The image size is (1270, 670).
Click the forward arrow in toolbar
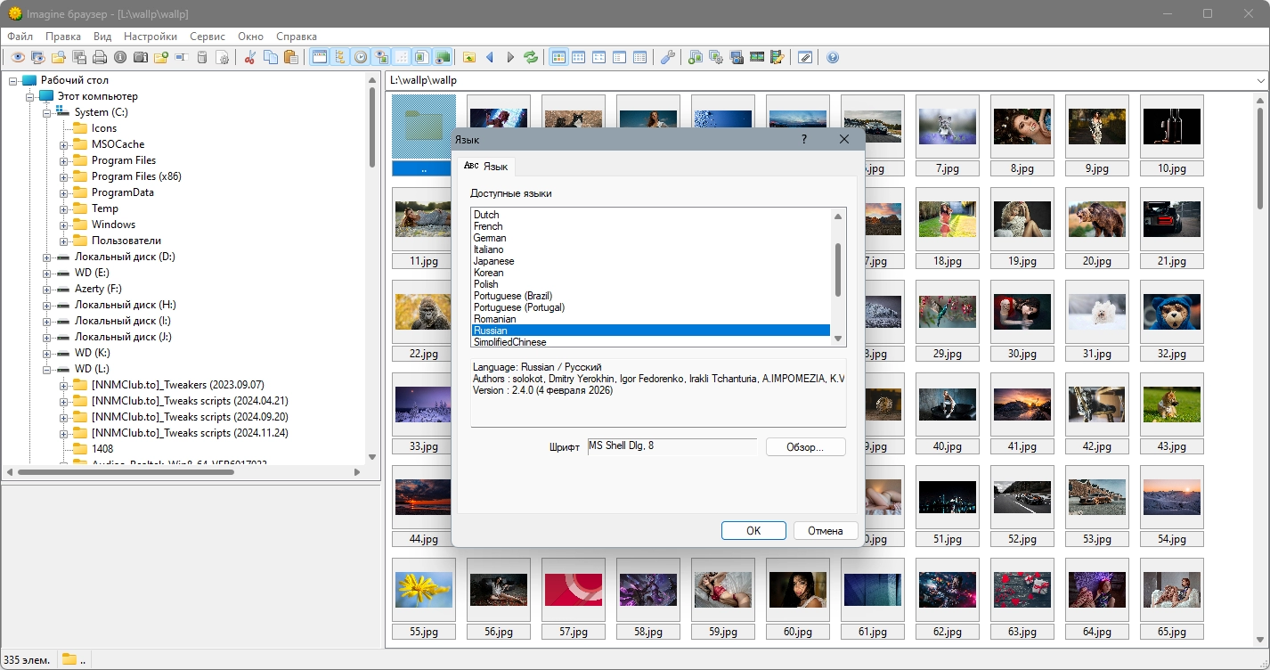(510, 57)
